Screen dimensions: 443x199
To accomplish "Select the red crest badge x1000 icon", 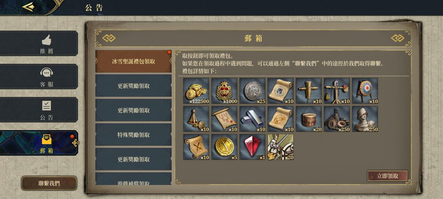I will [224, 91].
